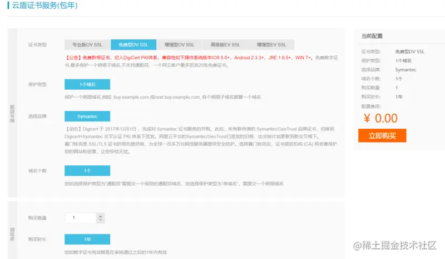Click the 立即购买 buy now button
The height and width of the screenshot is (259, 445).
coord(382,135)
